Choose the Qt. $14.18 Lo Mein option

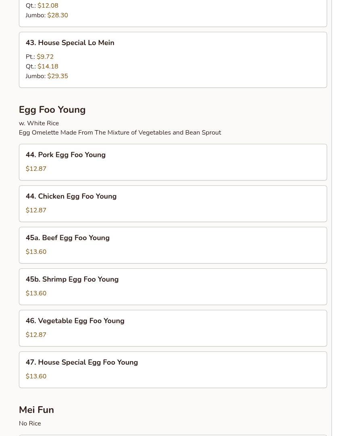pos(48,66)
